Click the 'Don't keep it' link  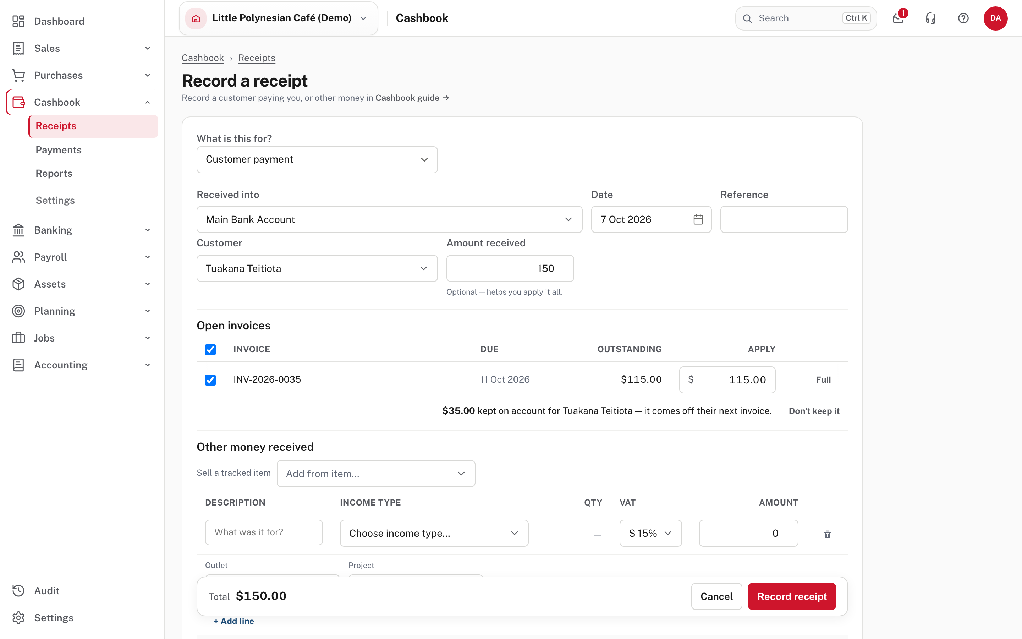tap(814, 411)
